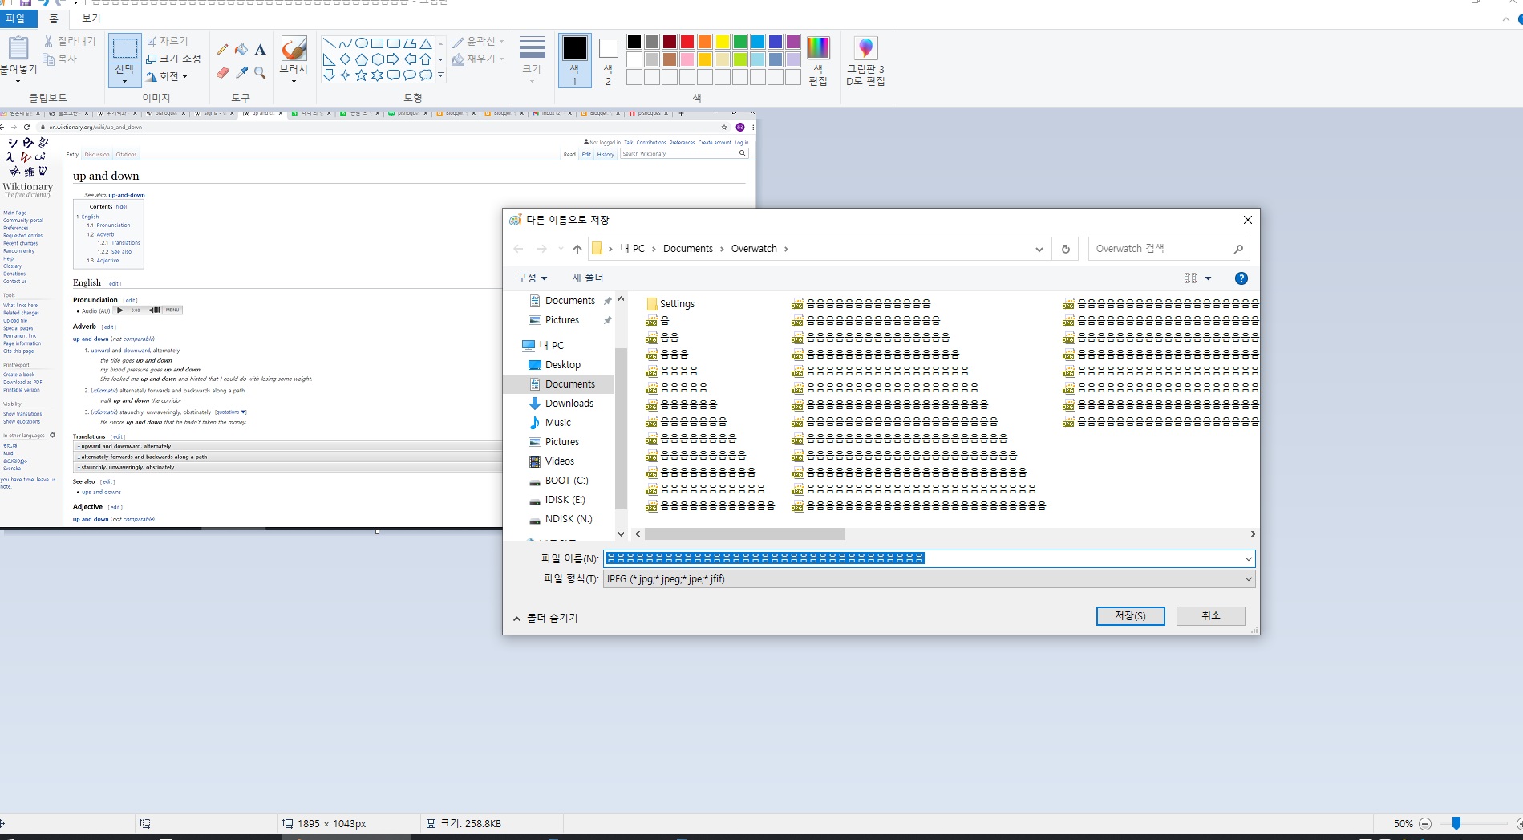Select Desktop in navigation tree

[562, 365]
